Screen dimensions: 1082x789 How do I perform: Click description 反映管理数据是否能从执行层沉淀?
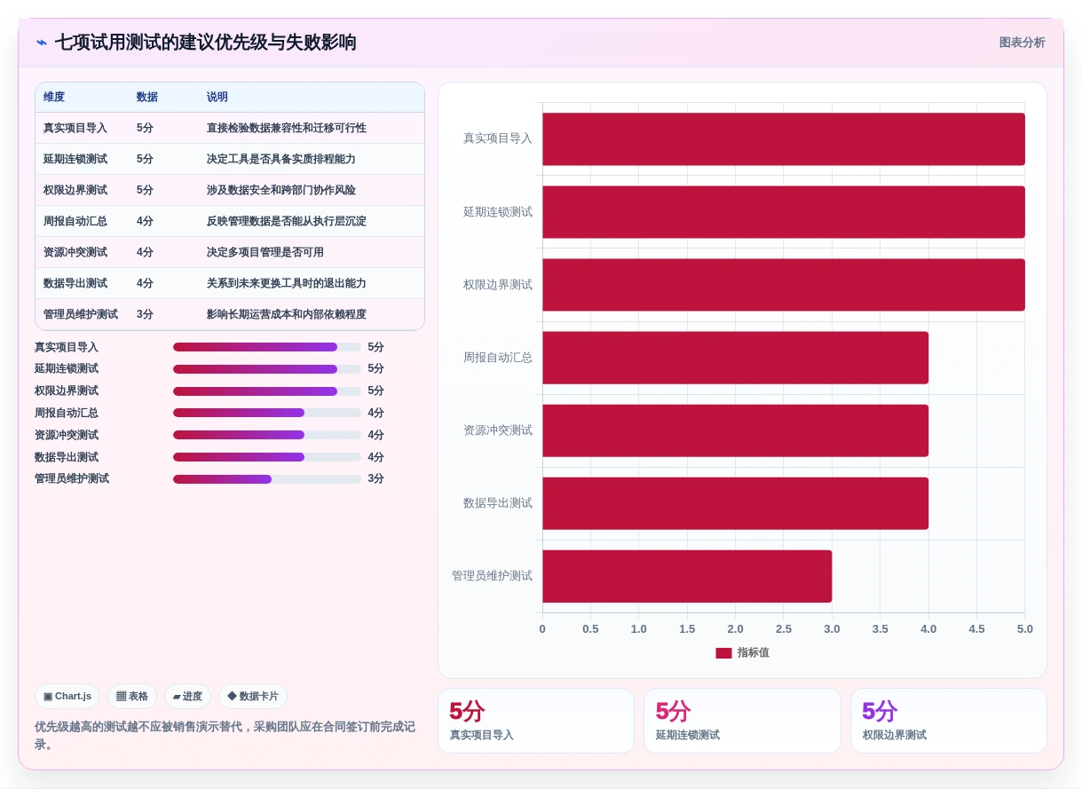pos(287,221)
